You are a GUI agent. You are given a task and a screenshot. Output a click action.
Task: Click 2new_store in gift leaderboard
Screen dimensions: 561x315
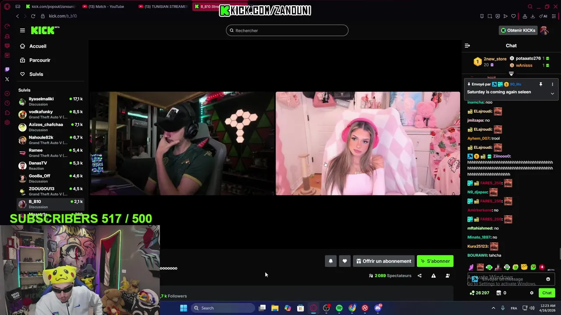pyautogui.click(x=495, y=59)
